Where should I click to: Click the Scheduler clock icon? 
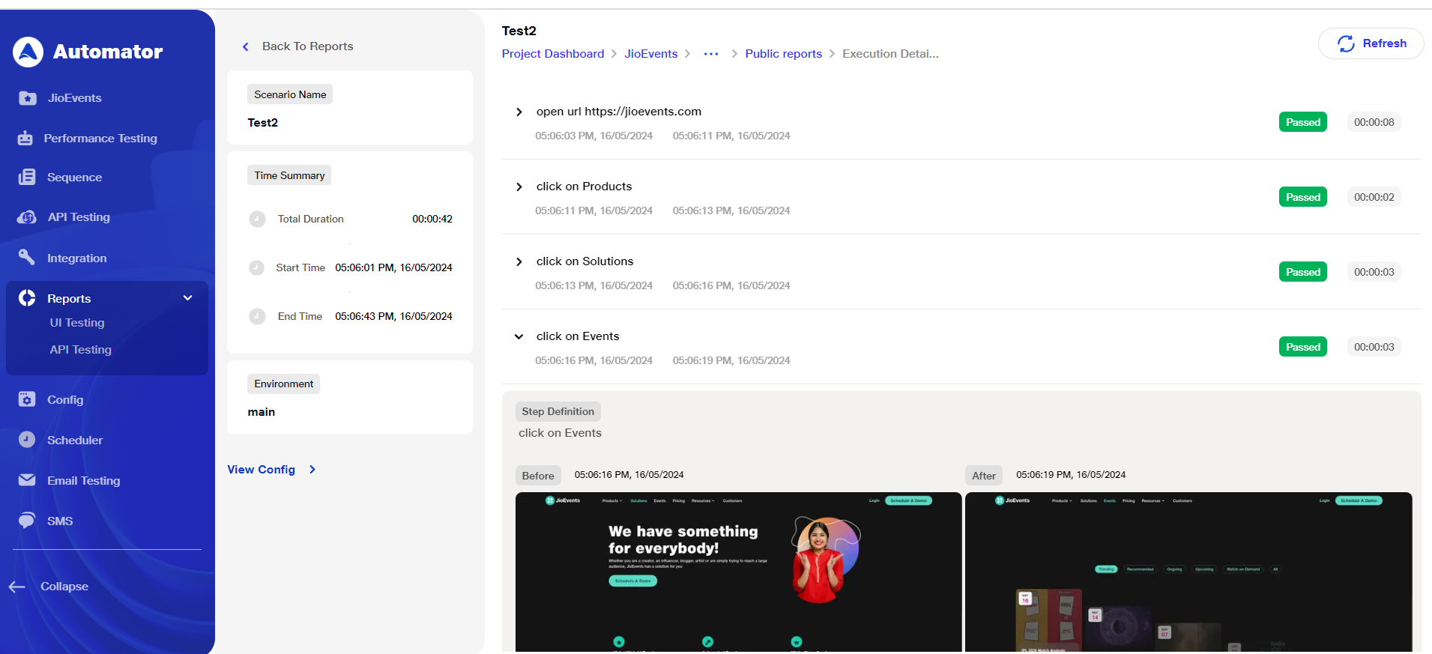(27, 440)
